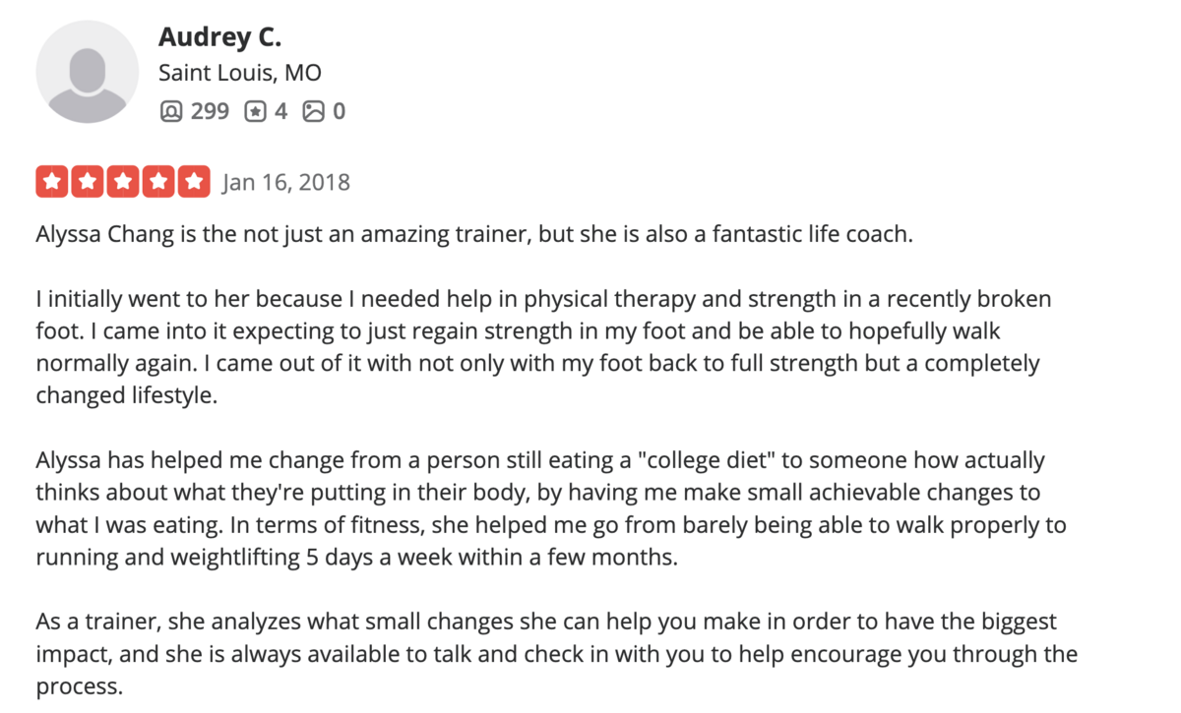
Task: Click the photos count icon
Action: (314, 111)
